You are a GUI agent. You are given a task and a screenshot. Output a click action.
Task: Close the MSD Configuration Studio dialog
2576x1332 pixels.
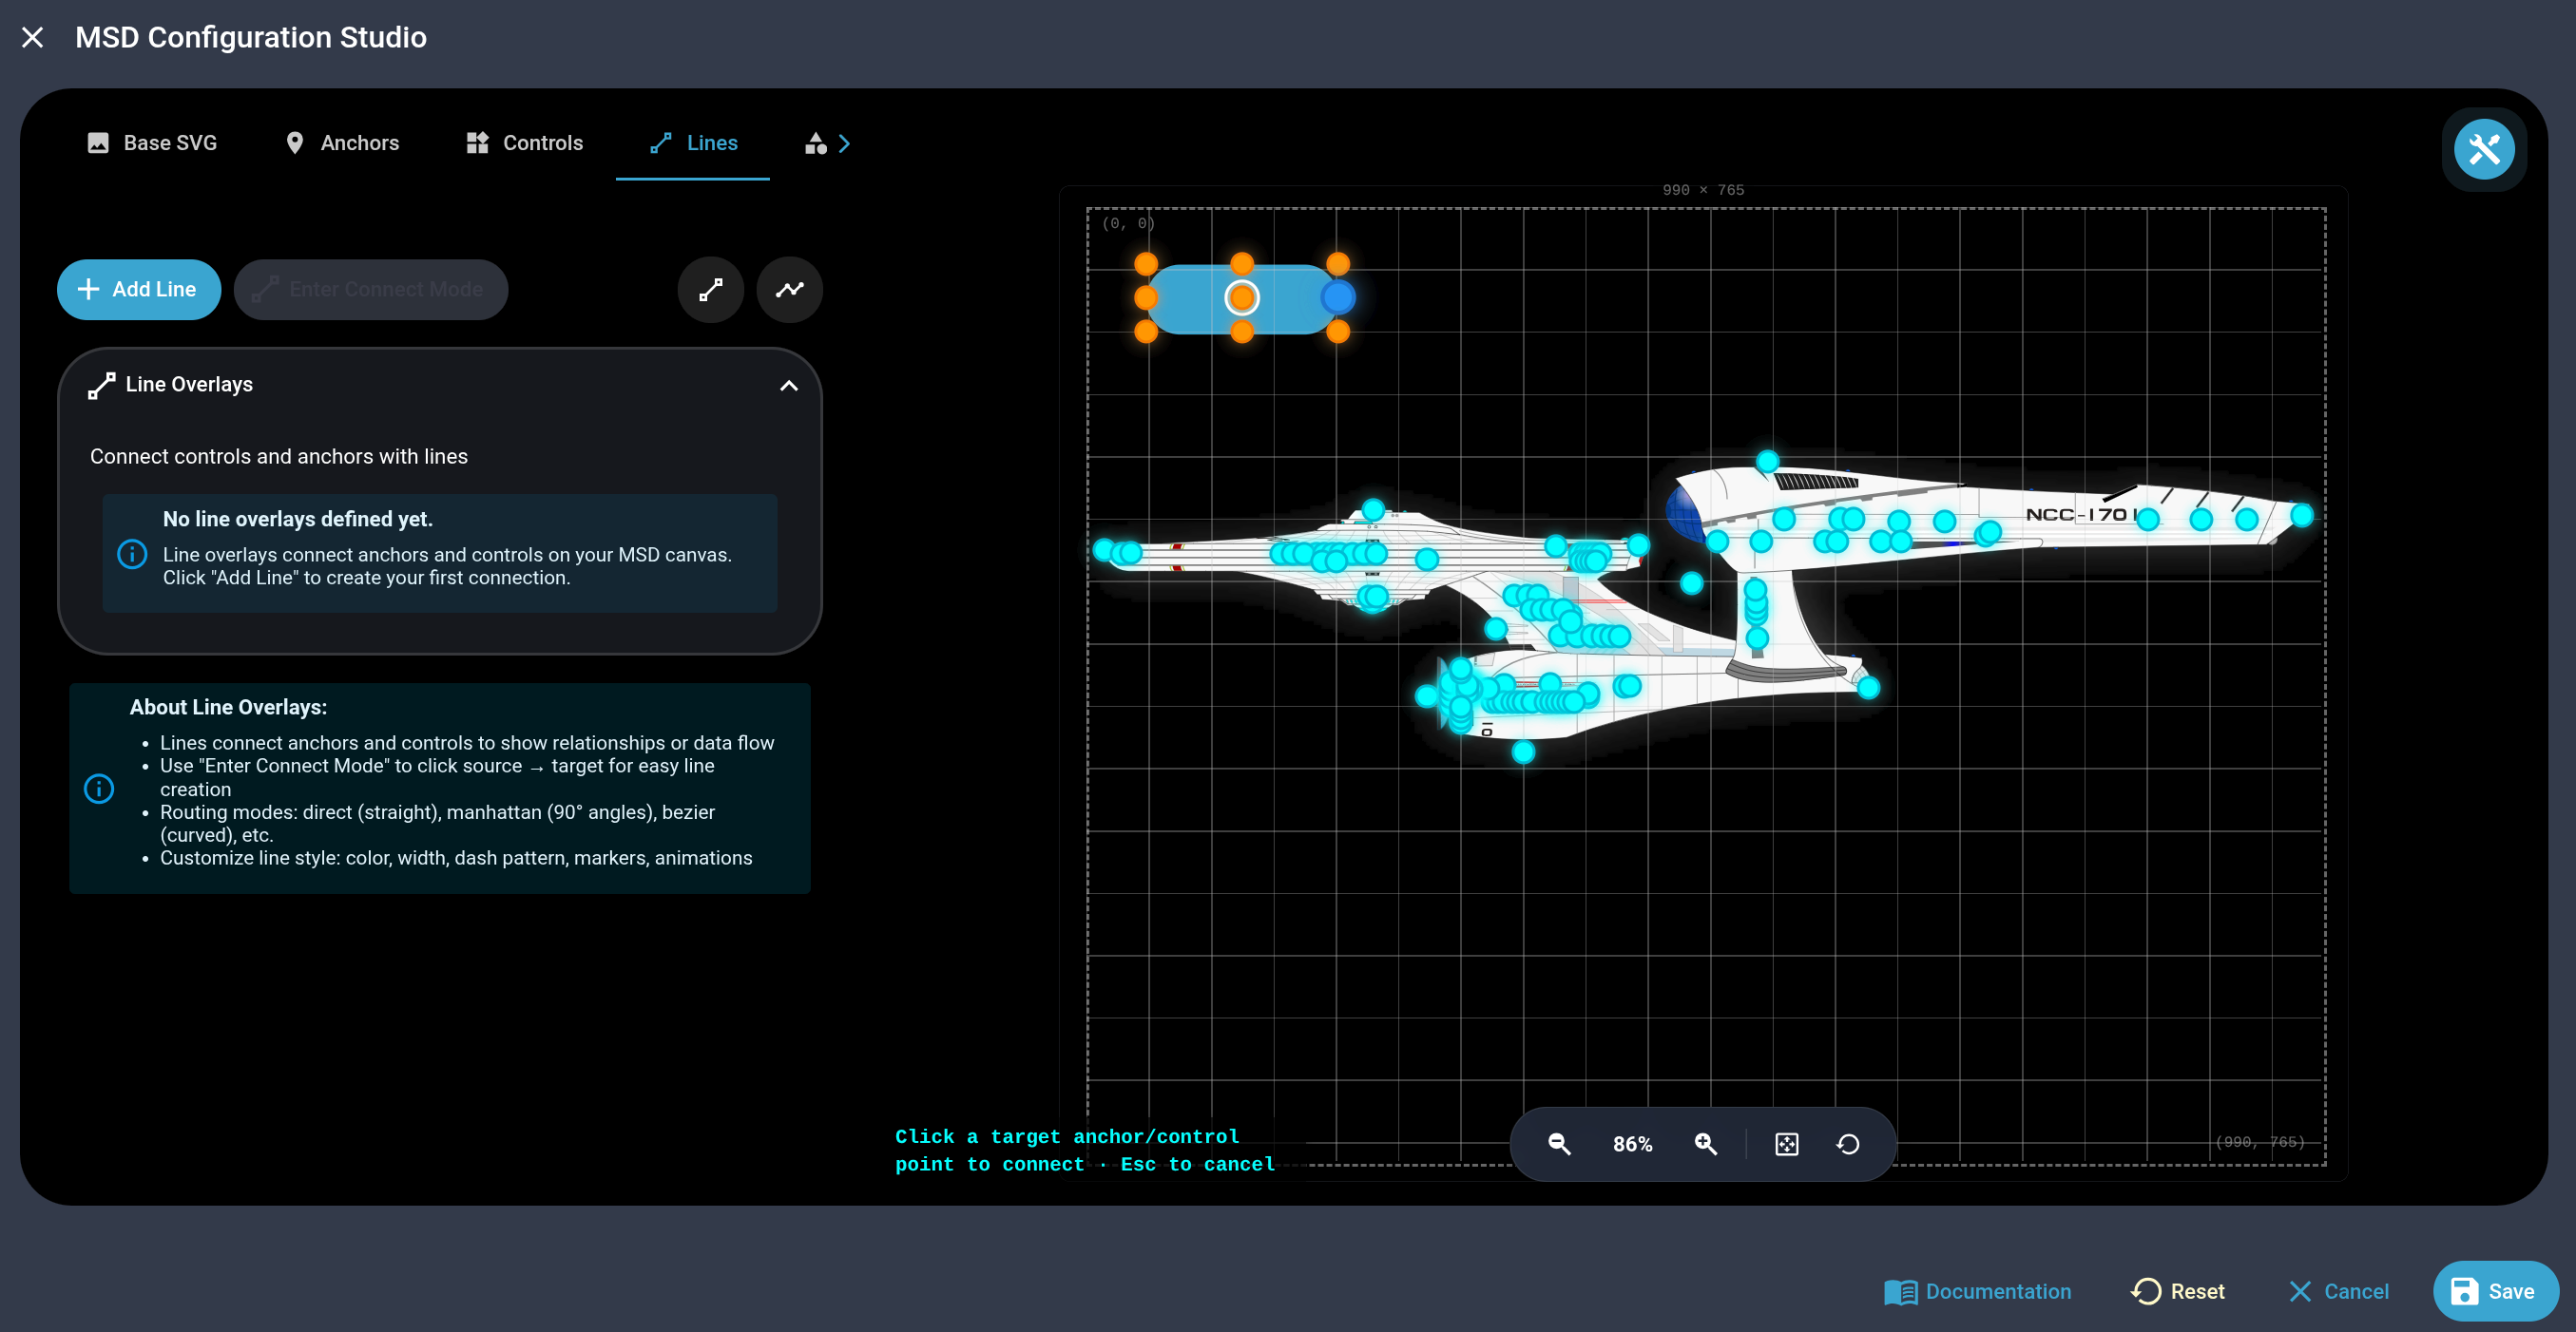32,37
